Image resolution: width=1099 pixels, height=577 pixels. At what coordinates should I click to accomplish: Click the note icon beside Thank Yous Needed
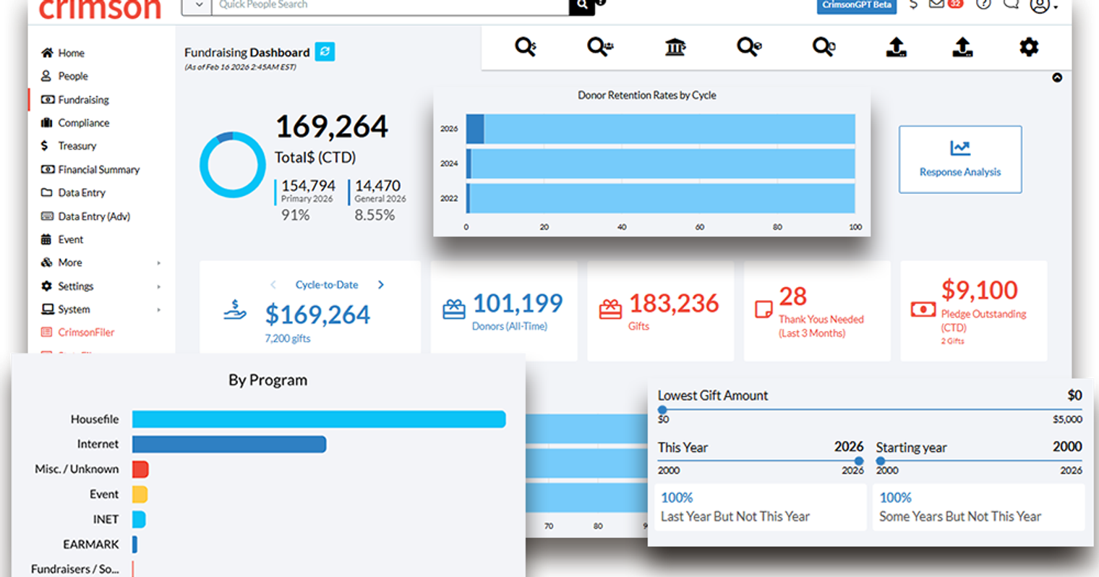click(764, 309)
